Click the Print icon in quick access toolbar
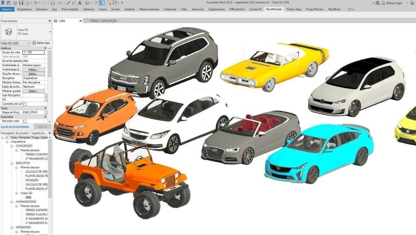The image size is (416, 235). click(52, 3)
